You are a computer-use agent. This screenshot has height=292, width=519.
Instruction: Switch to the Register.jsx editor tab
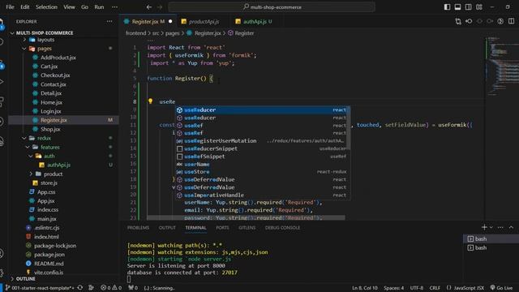tap(148, 22)
